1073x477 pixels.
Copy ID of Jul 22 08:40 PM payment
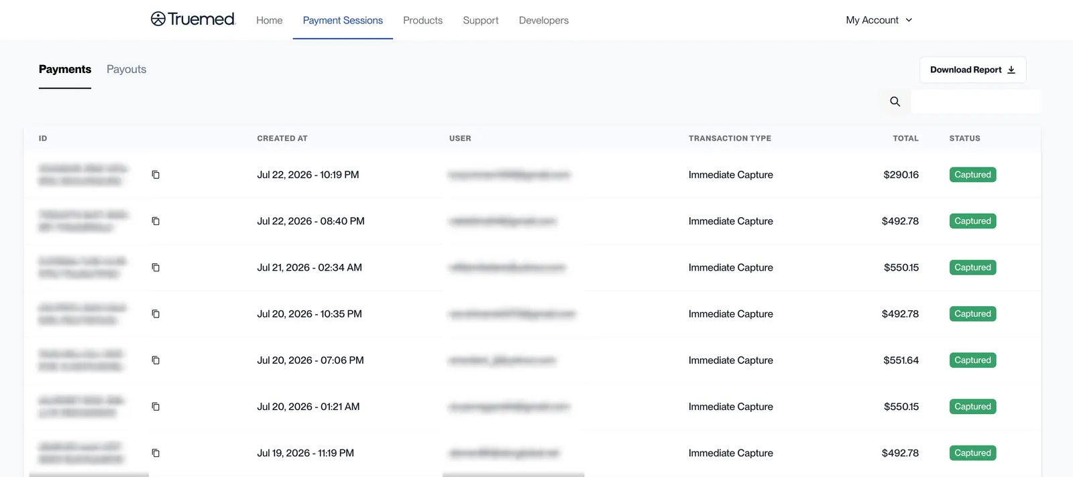click(x=156, y=221)
